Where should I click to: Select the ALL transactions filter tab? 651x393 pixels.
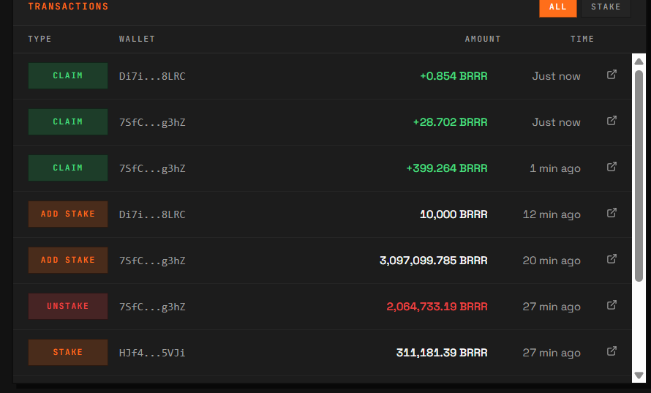(x=557, y=7)
